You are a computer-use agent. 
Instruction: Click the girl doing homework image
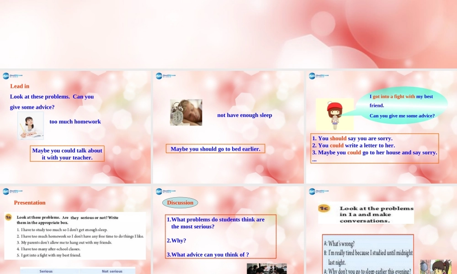pos(31,126)
